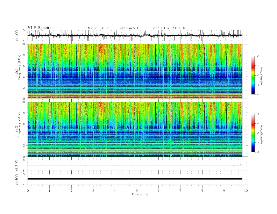This screenshot has height=214, width=277.
Task: Click the "10" kHz tick of the ch.1 spectrogram
Action: click(24, 44)
